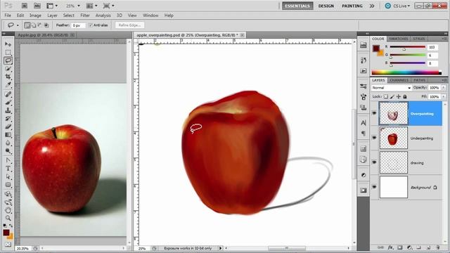This screenshot has width=450, height=253.
Task: Toggle lock image pixels
Action: 392,97
